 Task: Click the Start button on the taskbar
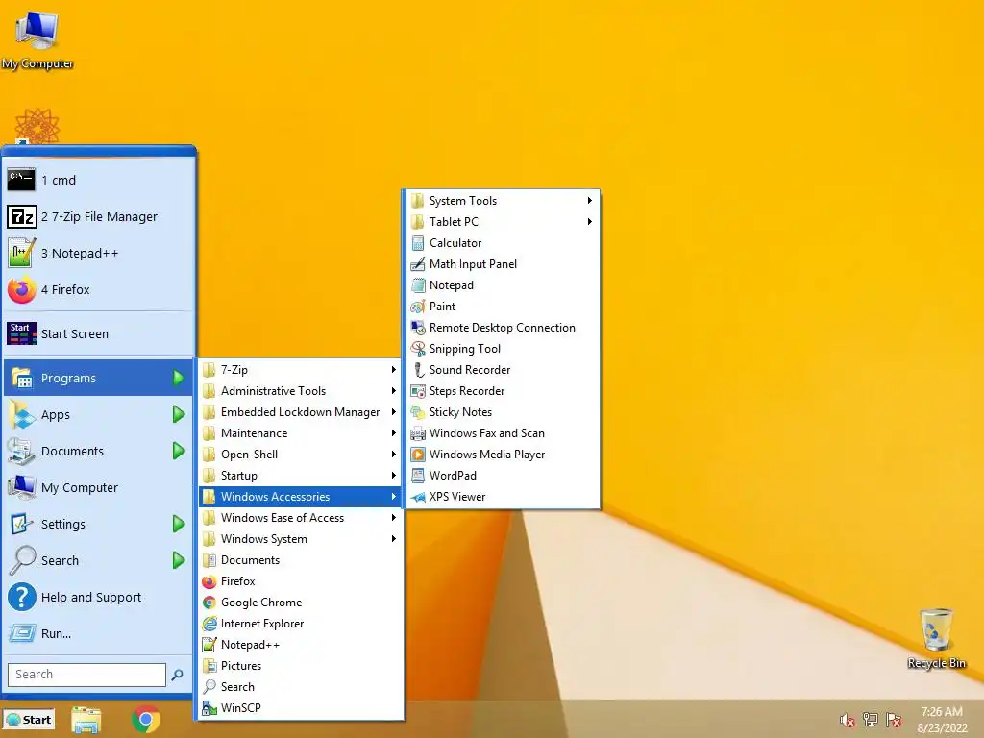click(x=28, y=720)
